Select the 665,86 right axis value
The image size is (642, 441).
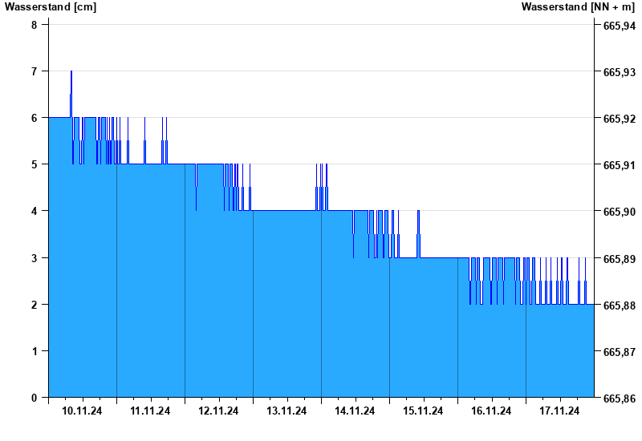619,398
